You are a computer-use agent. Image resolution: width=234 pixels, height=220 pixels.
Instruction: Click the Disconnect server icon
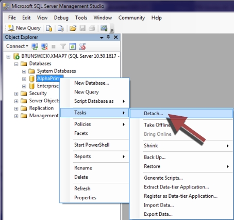(44, 46)
